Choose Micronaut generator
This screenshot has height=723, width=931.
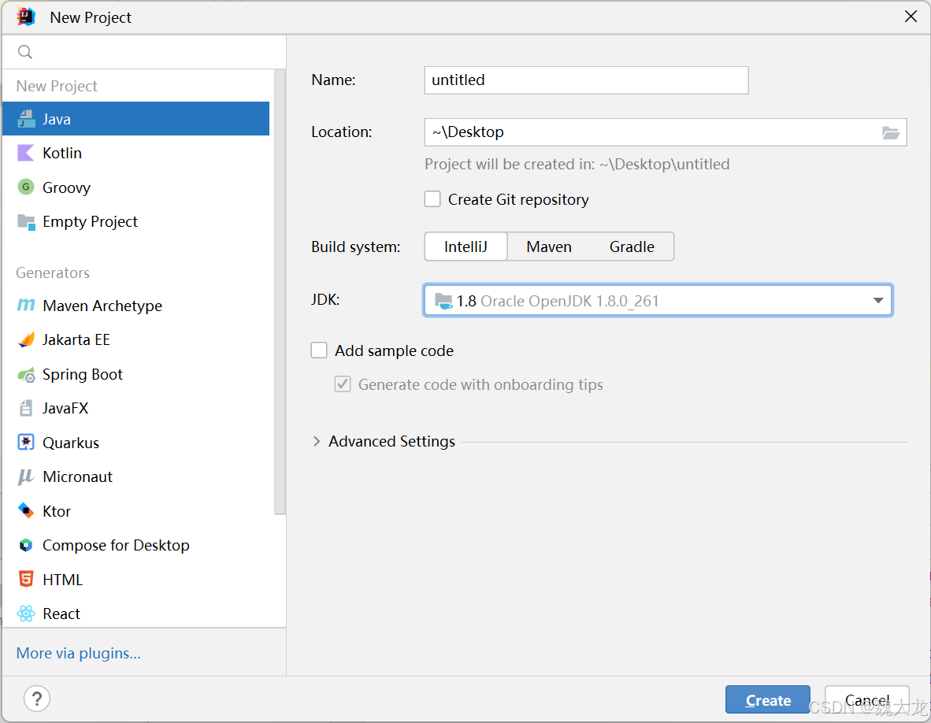(x=136, y=476)
